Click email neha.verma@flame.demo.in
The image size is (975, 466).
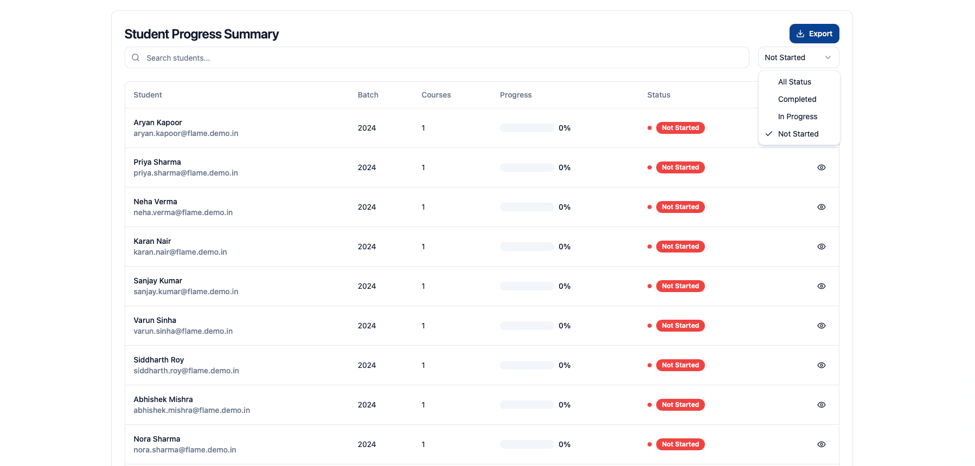(183, 212)
